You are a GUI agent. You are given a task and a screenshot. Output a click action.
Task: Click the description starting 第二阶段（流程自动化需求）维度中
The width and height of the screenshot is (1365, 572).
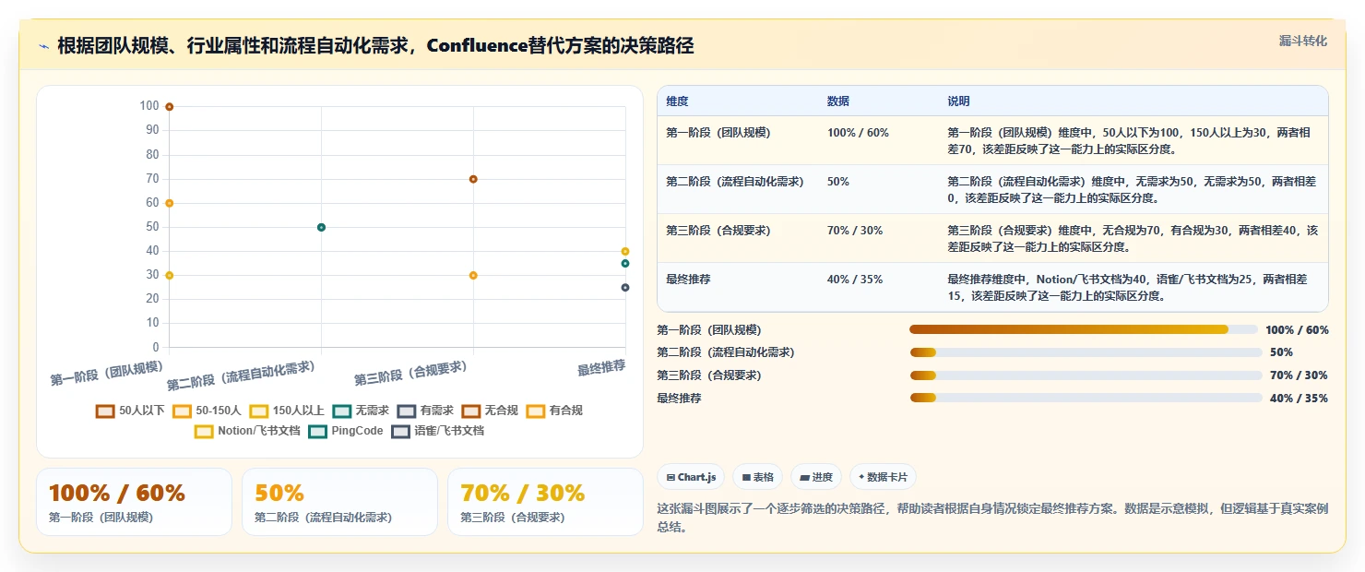coord(1130,189)
